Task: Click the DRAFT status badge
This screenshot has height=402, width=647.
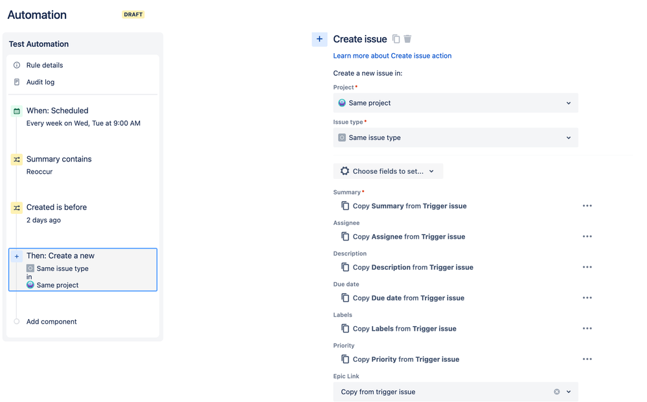Action: point(133,14)
